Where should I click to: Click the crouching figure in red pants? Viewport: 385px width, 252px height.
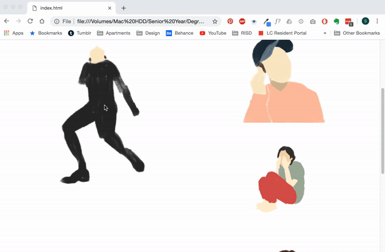coord(280,179)
